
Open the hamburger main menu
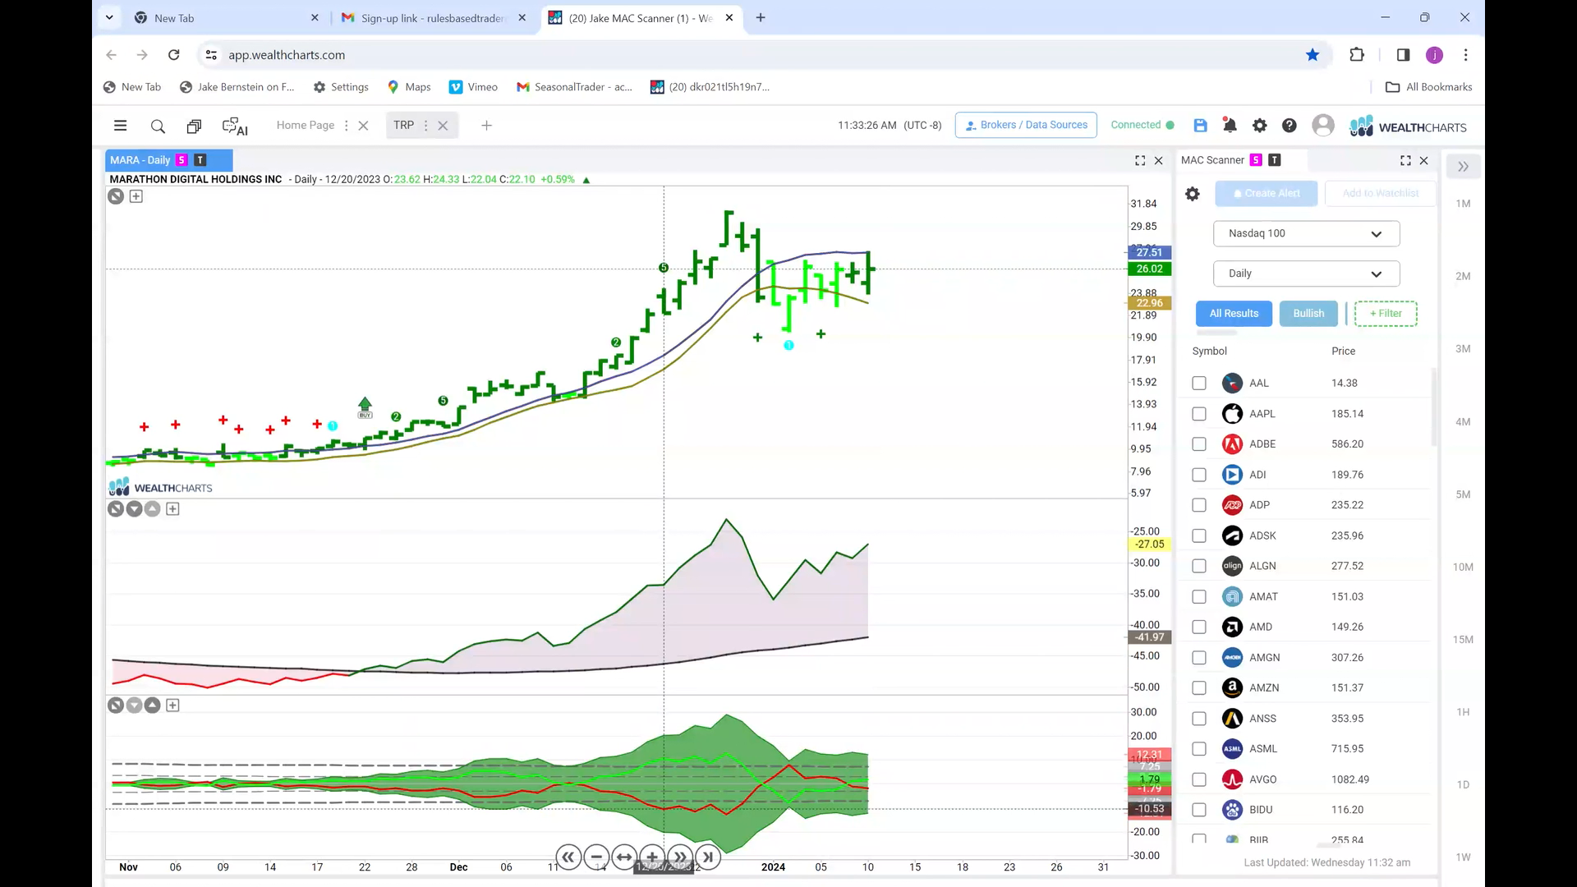pyautogui.click(x=120, y=126)
